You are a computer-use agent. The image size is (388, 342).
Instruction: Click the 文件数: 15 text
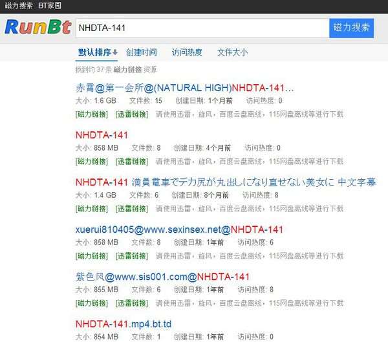[145, 101]
